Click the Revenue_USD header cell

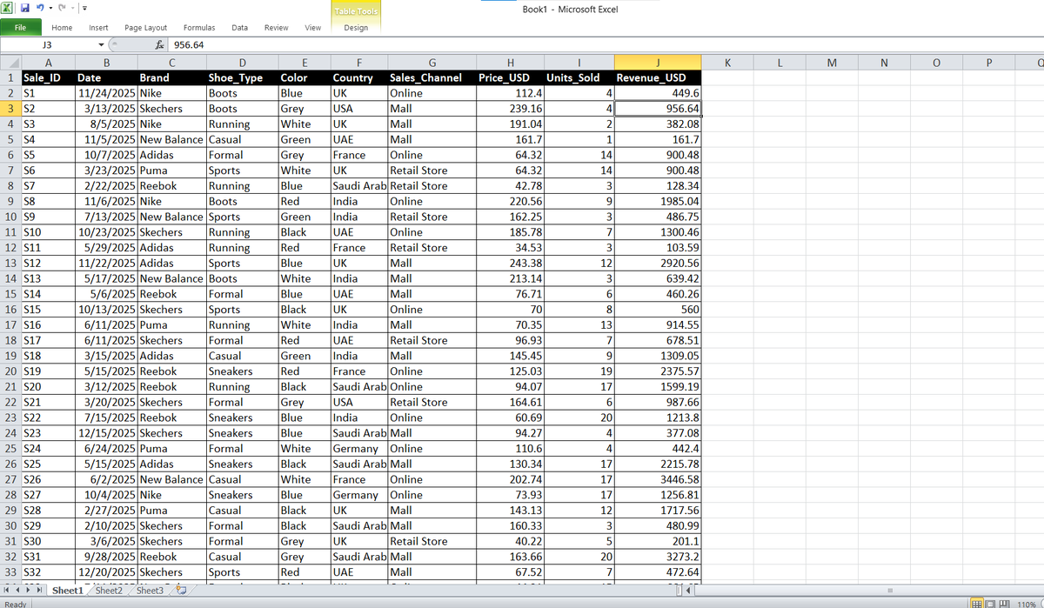click(659, 77)
